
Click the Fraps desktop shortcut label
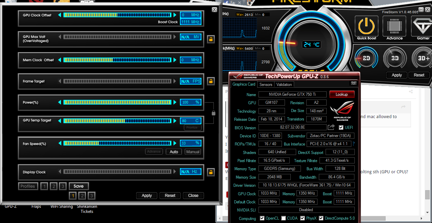36,206
